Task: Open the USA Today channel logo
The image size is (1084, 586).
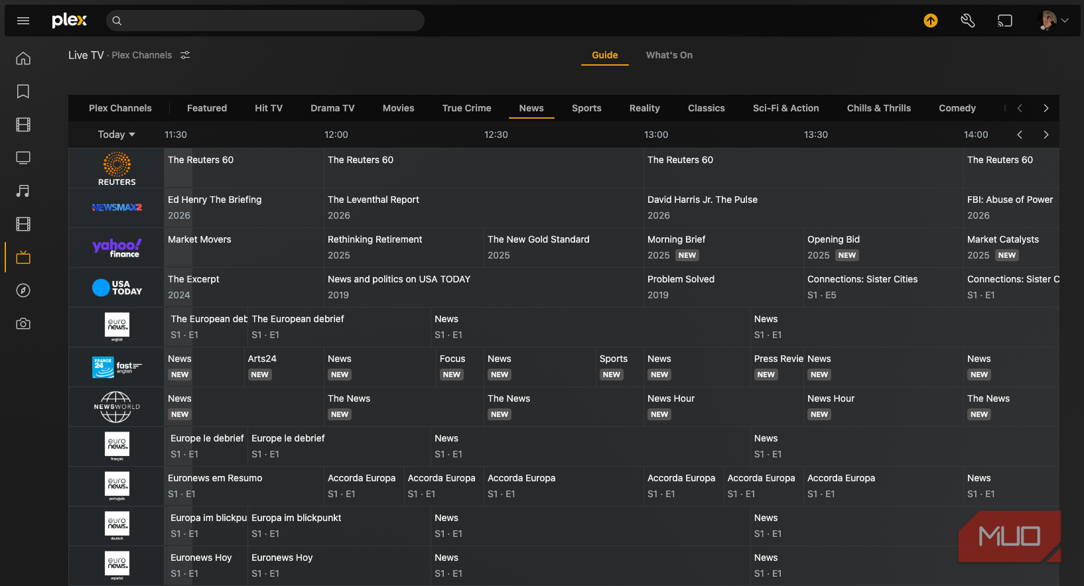Action: 117,287
